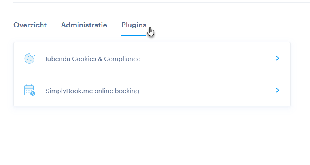The image size is (310, 165).
Task: Switch to the Overzicht tab
Action: click(30, 25)
